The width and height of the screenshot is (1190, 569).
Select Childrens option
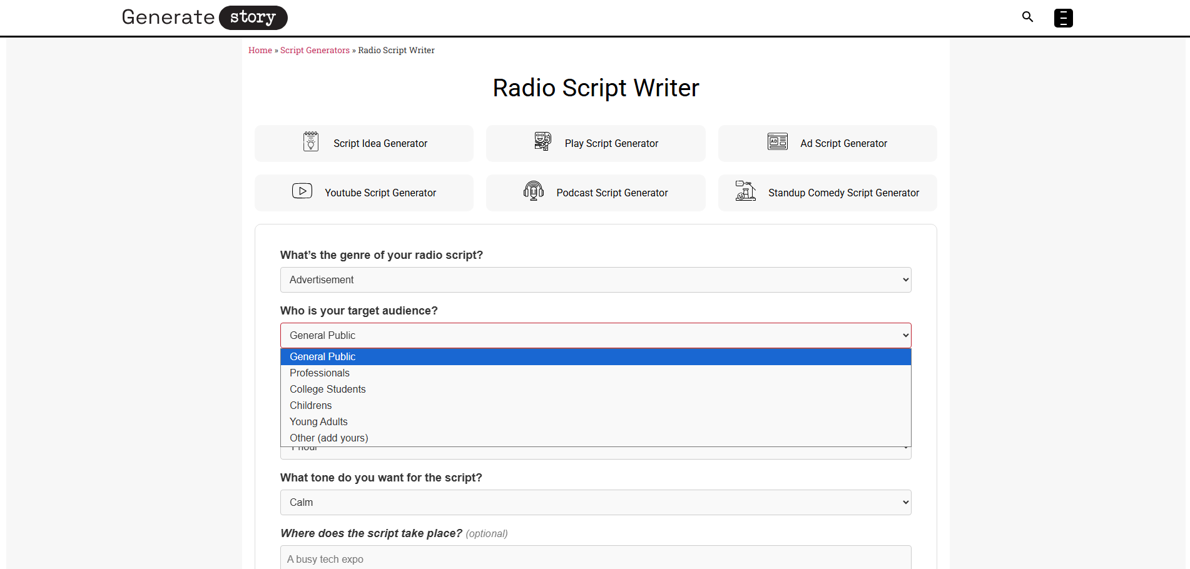[x=596, y=405]
